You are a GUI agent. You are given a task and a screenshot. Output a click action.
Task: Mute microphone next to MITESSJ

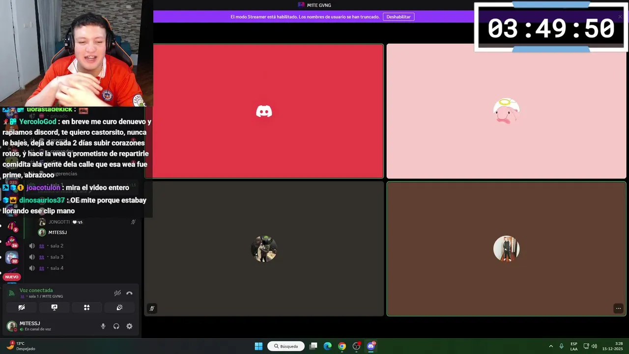click(x=103, y=326)
